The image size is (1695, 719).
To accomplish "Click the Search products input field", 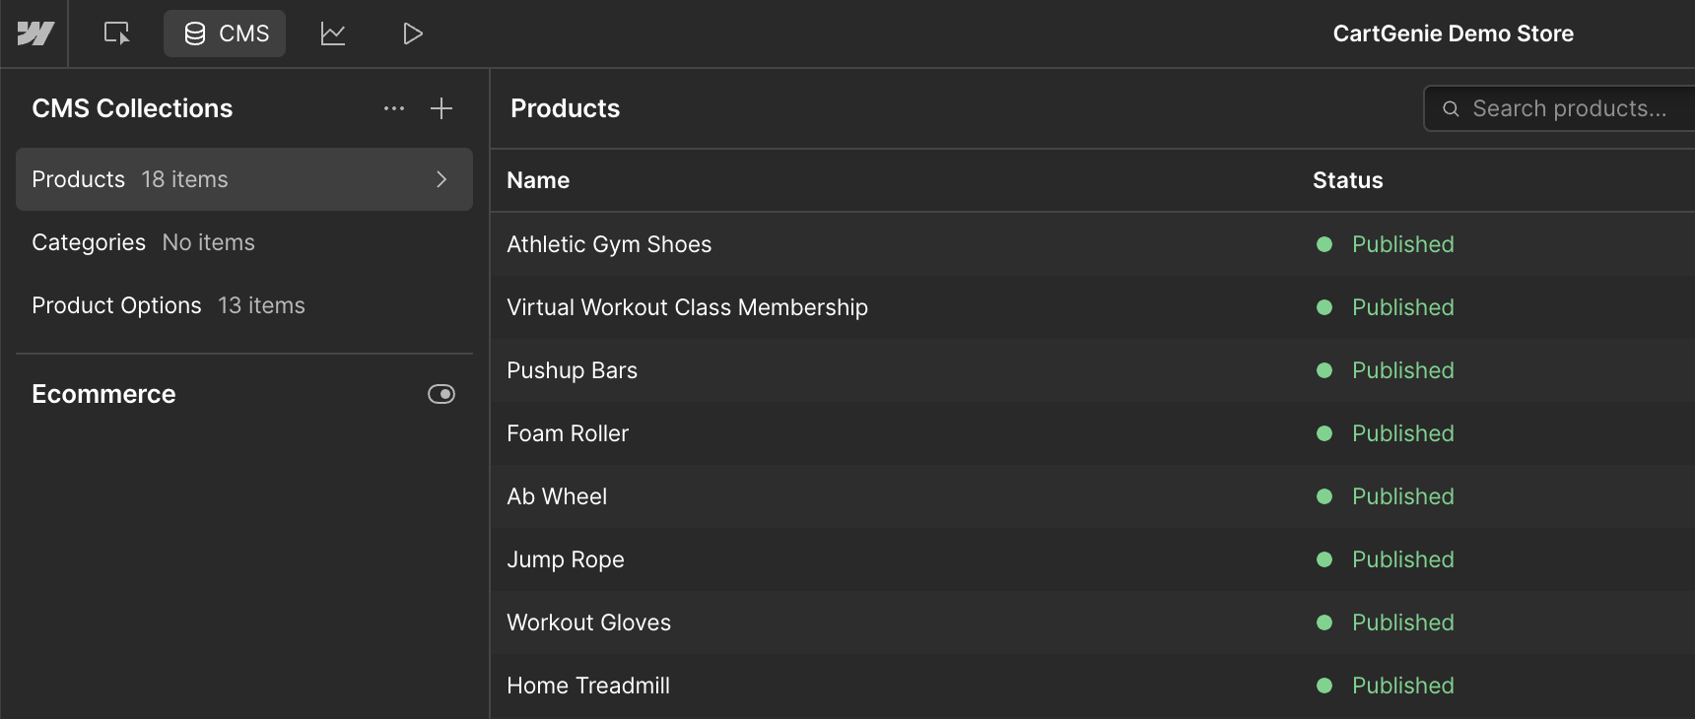I will [1560, 108].
